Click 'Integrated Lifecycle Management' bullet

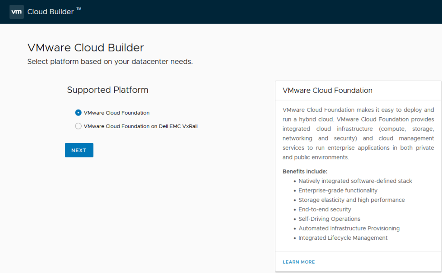click(343, 238)
